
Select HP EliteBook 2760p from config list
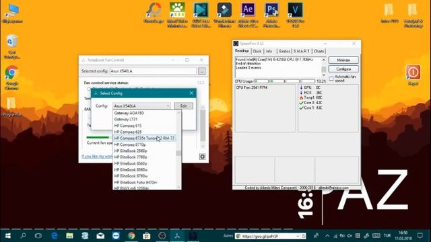point(145,157)
